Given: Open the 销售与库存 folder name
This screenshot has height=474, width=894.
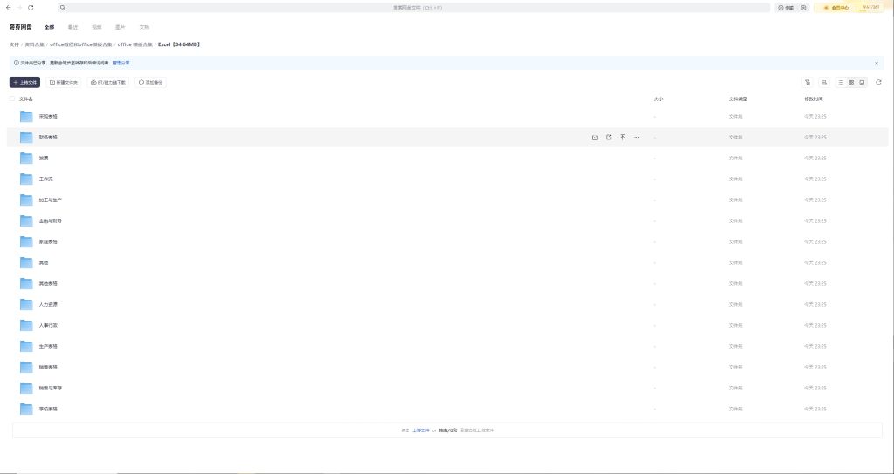Looking at the screenshot, I should [x=51, y=388].
